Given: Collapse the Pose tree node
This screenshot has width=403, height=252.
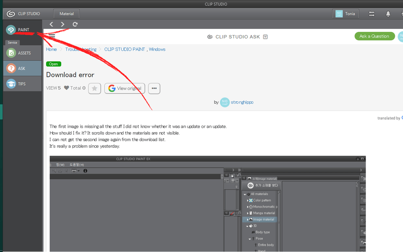Looking at the screenshot, I should coord(249,239).
